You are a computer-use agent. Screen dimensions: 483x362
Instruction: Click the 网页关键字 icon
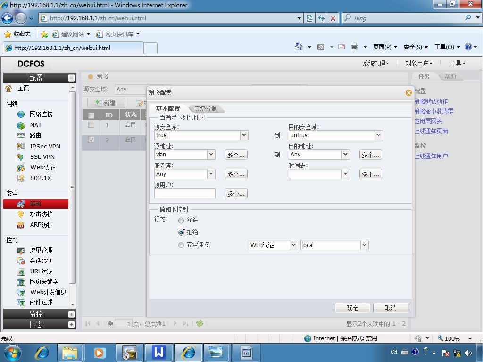[21, 282]
